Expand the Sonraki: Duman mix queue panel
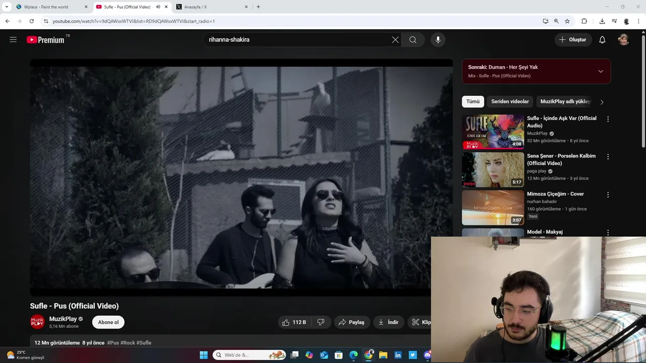The height and width of the screenshot is (363, 646). click(601, 71)
